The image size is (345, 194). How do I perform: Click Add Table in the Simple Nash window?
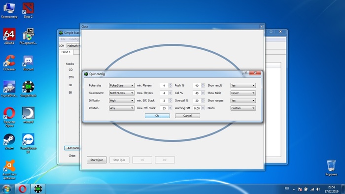72,148
